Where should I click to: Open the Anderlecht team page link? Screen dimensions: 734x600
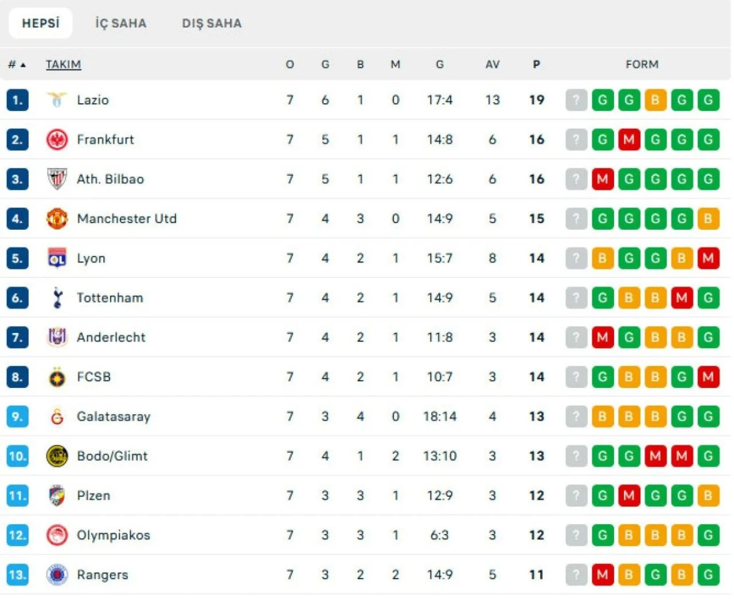click(x=111, y=337)
